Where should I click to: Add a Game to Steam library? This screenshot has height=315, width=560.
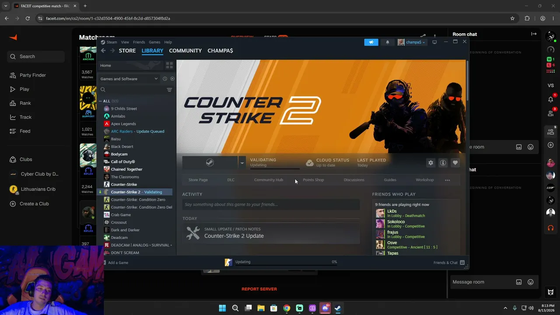[115, 262]
